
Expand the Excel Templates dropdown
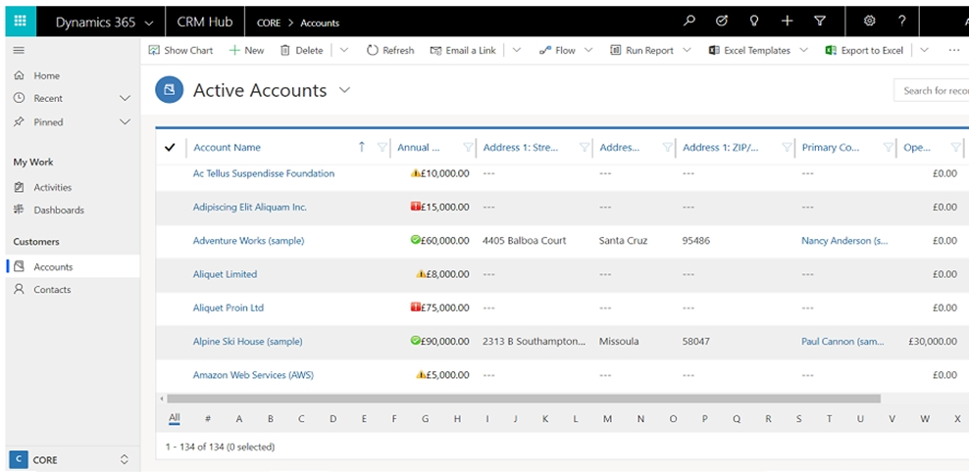[803, 51]
